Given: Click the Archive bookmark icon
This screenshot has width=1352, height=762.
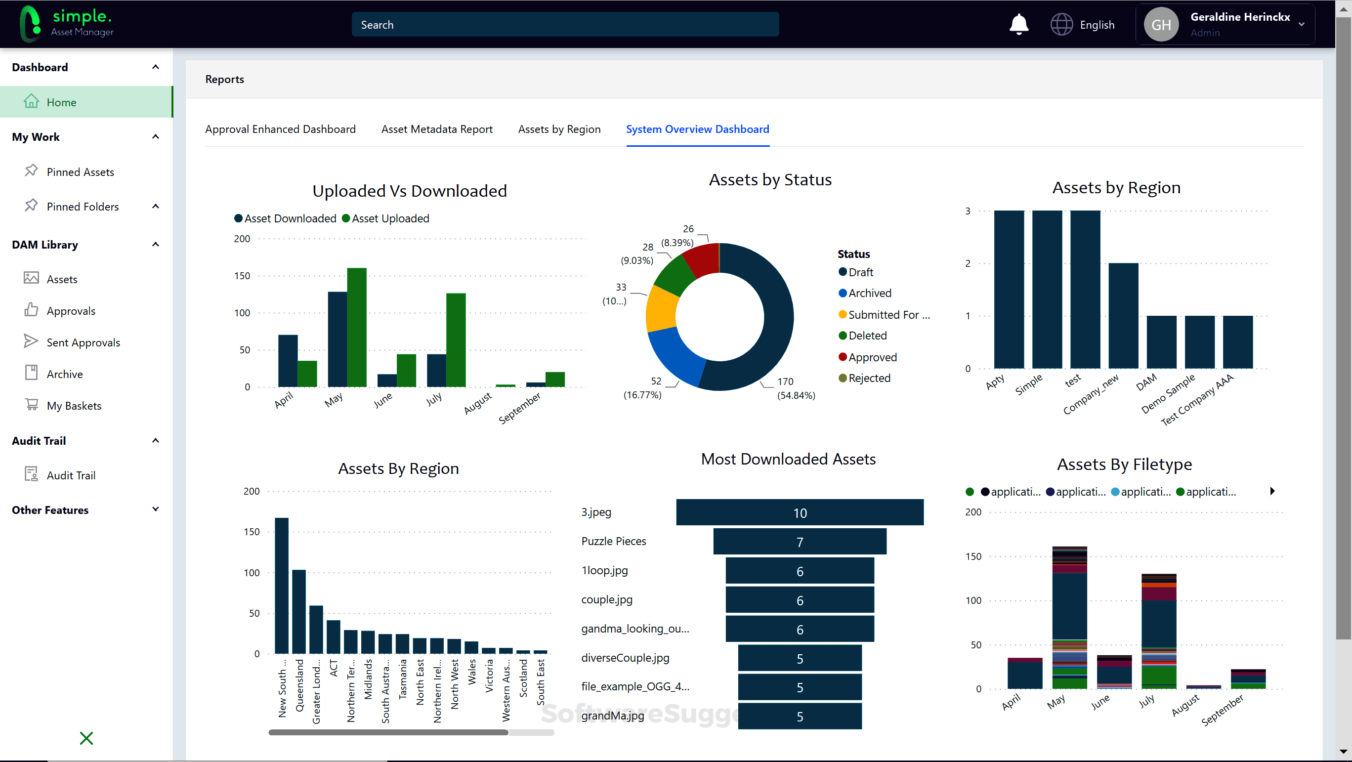Looking at the screenshot, I should point(31,373).
